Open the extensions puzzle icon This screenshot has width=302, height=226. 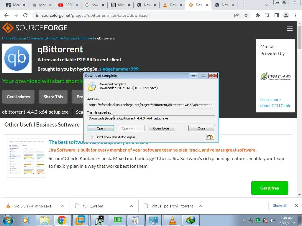coord(257,15)
